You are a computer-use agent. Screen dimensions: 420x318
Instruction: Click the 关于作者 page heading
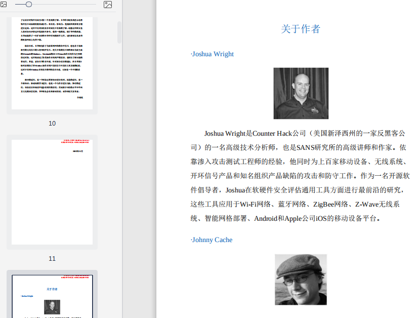301,29
